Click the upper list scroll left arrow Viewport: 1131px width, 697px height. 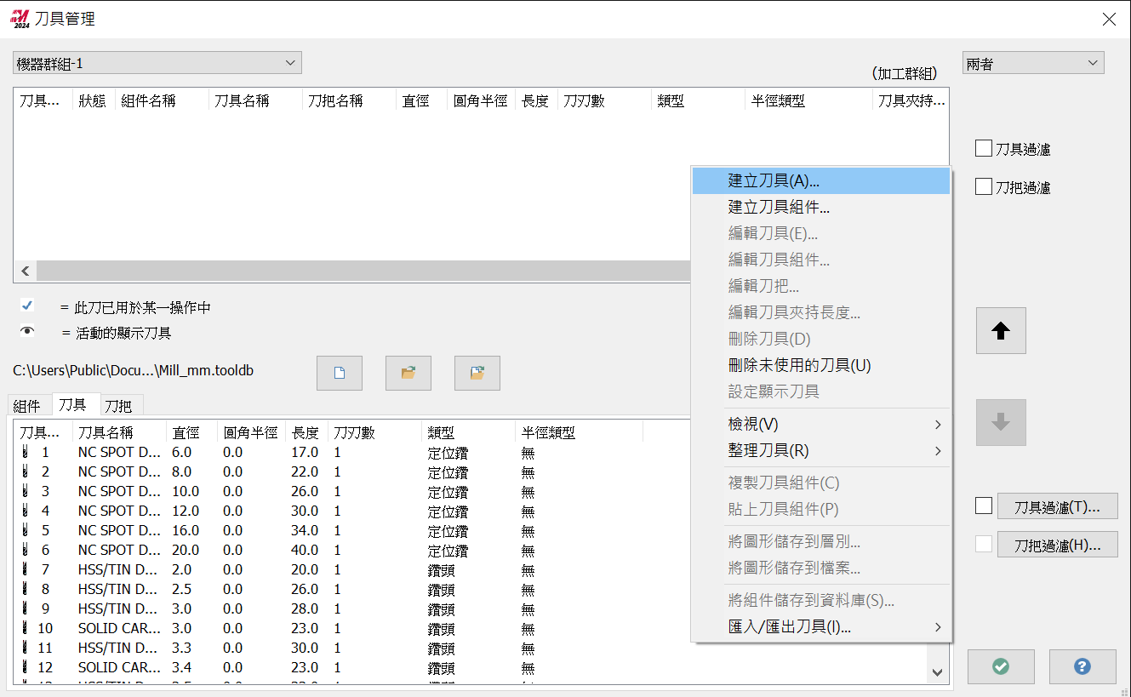coord(25,271)
